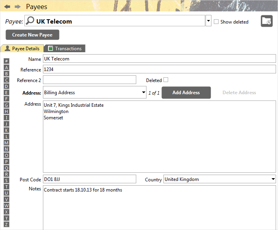Open the folder history icon
The image size is (278, 230).
click(267, 21)
